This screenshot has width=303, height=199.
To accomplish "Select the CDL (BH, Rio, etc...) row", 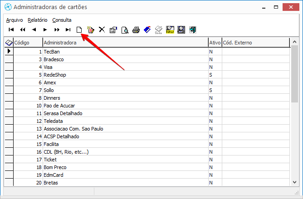I will point(151,152).
